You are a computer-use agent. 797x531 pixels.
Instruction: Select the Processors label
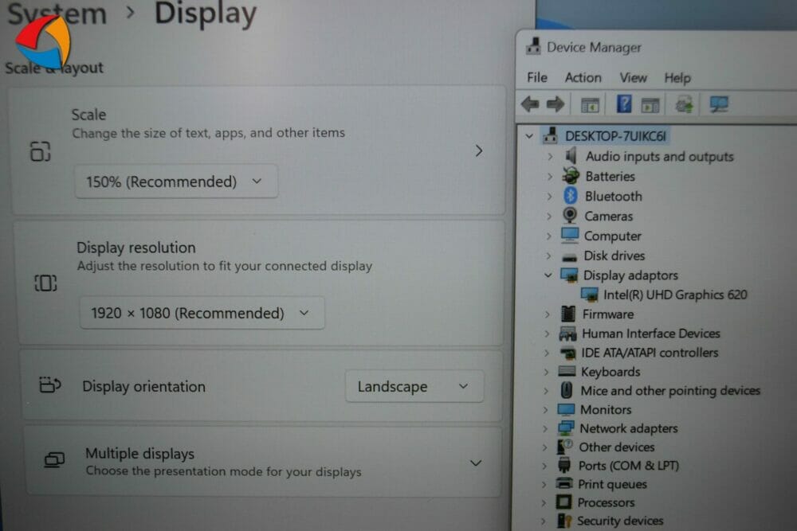(606, 502)
